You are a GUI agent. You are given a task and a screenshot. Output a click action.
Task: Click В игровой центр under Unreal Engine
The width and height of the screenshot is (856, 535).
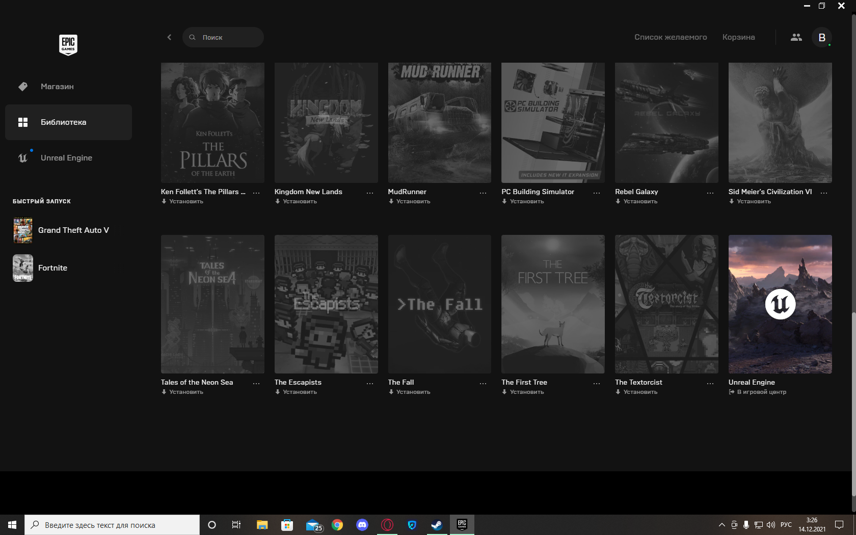coord(758,392)
